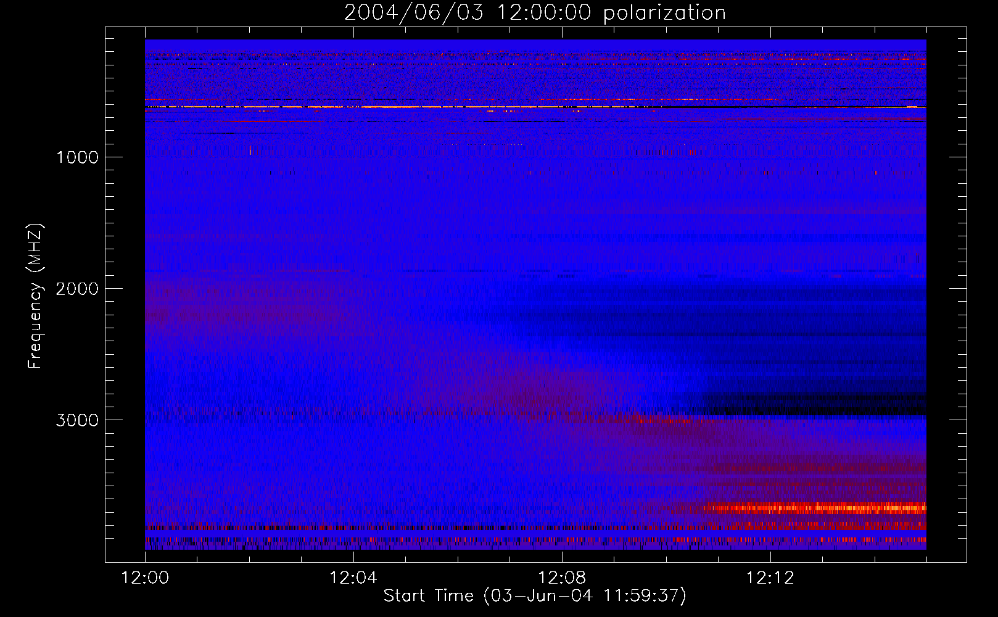This screenshot has width=998, height=617.
Task: Click the 12:00 time tick label
Action: (145, 578)
